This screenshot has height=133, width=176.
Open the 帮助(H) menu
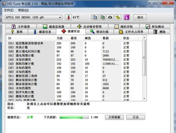(23, 10)
